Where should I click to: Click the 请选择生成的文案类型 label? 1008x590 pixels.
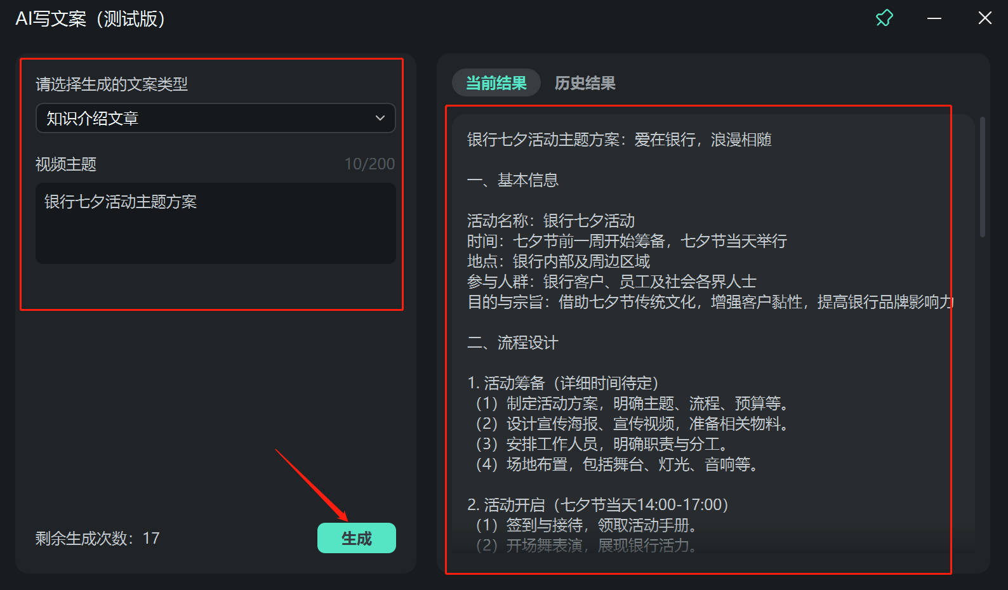coord(112,84)
